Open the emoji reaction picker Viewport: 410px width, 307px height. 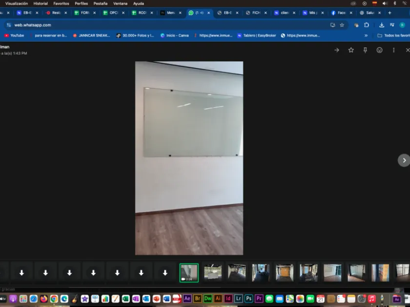(x=379, y=50)
